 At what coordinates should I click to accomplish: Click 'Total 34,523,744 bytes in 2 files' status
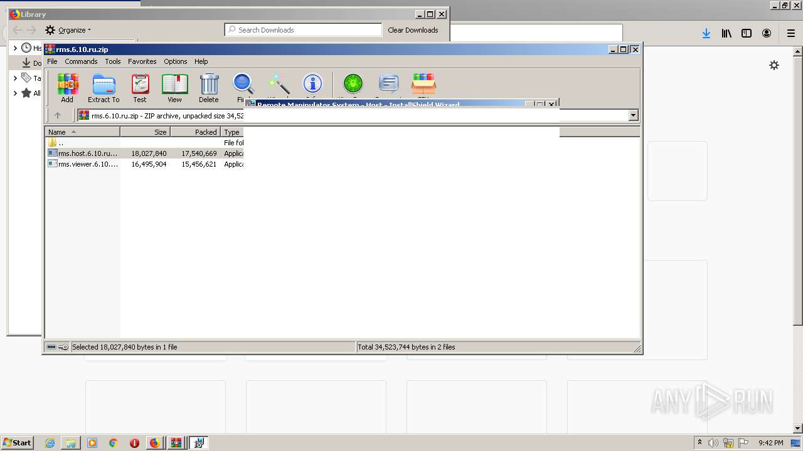(x=407, y=347)
